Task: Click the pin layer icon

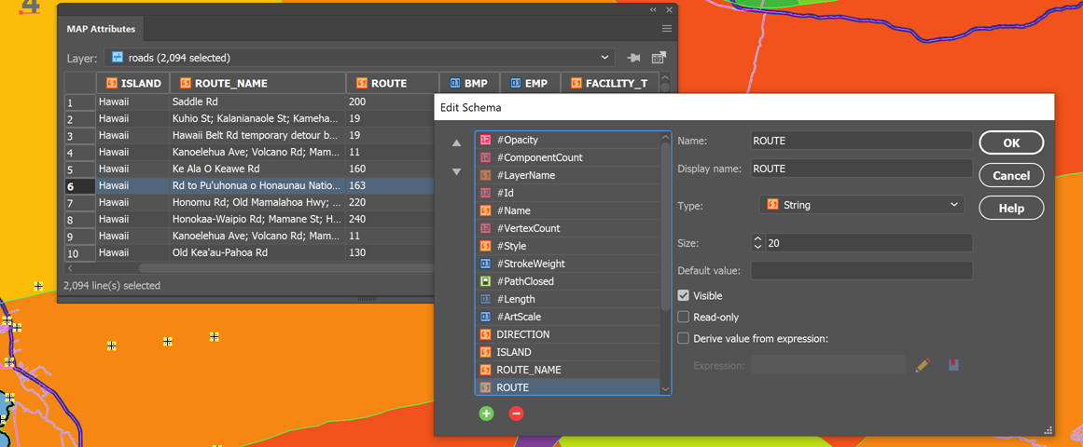Action: pyautogui.click(x=632, y=57)
